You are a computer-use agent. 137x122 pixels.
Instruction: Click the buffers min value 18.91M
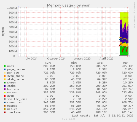76,89
